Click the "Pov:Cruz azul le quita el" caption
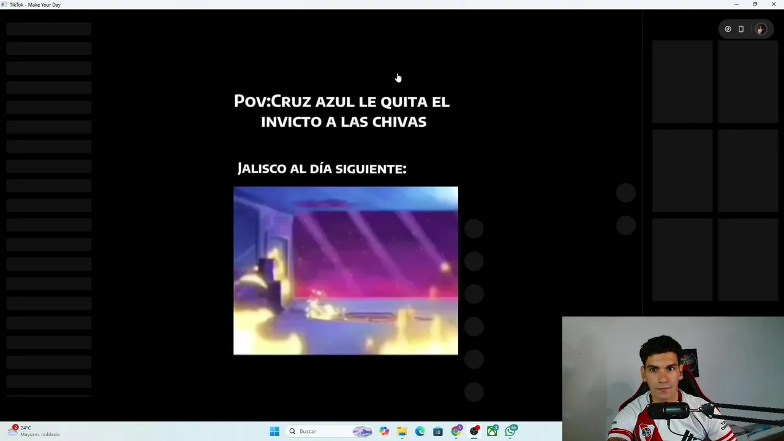The height and width of the screenshot is (441, 784). tap(342, 101)
